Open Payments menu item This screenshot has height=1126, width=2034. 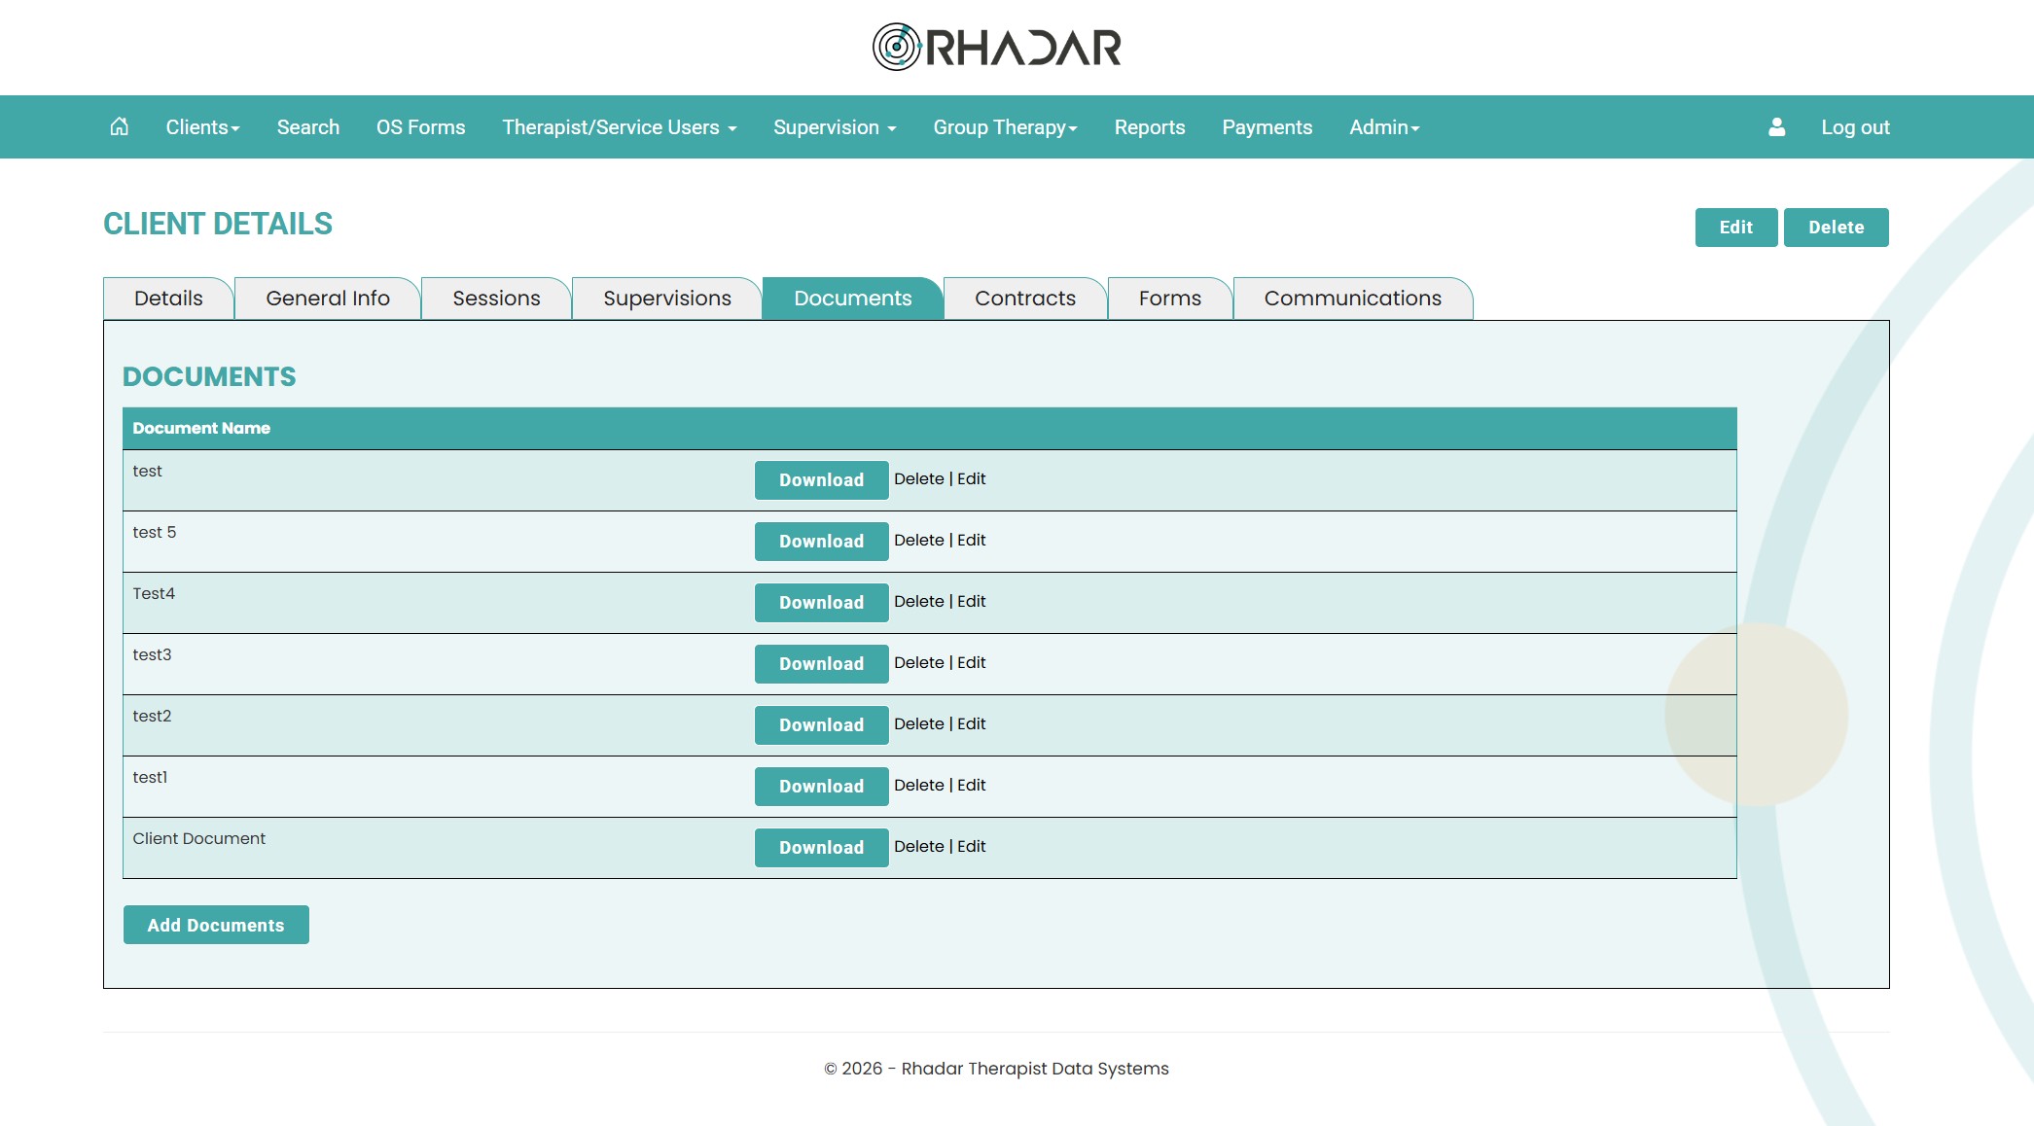click(x=1267, y=127)
